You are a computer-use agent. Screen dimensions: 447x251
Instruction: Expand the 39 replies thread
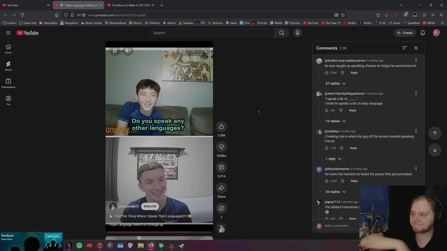coord(336,192)
